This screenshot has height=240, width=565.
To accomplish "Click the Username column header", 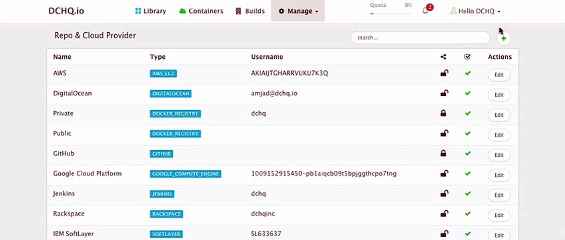I will pyautogui.click(x=267, y=57).
